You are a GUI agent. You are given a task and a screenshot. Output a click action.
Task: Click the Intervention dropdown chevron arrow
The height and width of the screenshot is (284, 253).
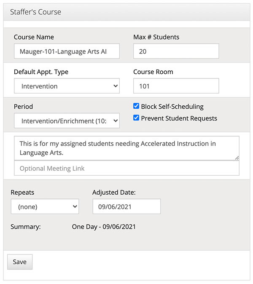[116, 86]
